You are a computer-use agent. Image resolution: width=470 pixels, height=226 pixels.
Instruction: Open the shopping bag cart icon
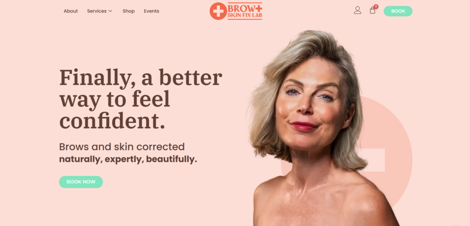pyautogui.click(x=373, y=11)
